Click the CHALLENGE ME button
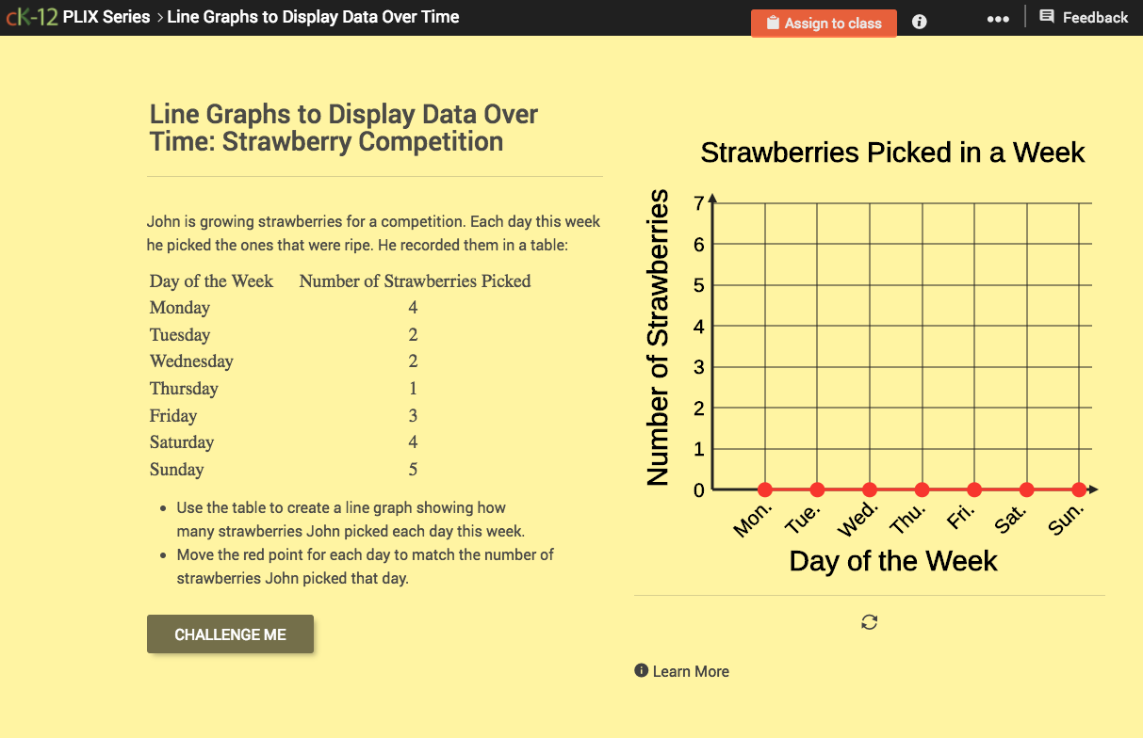Screen dimensions: 1143x738 pyautogui.click(x=230, y=634)
